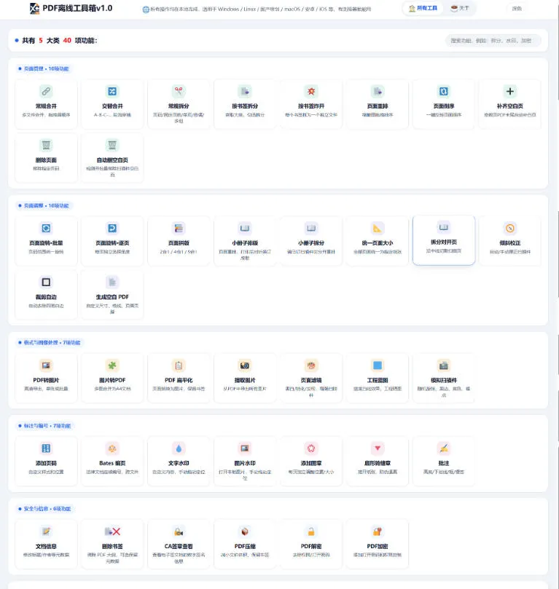Select the 常规拆分 scissors tool

(x=179, y=104)
